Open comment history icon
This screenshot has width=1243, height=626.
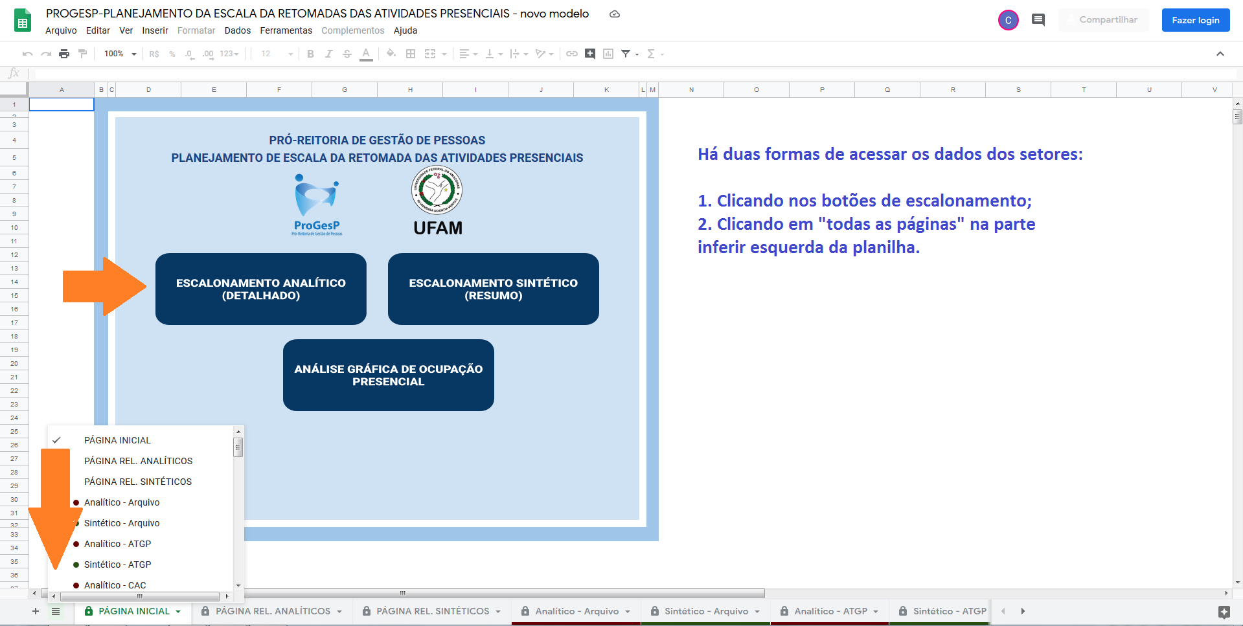pos(1038,20)
